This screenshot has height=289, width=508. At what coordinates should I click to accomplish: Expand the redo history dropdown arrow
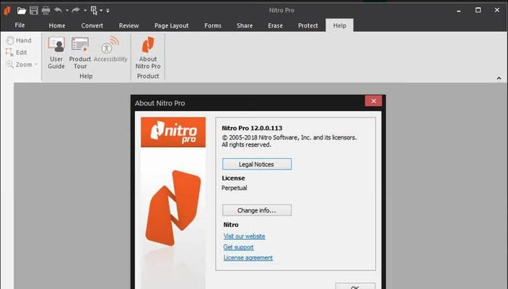click(x=85, y=10)
